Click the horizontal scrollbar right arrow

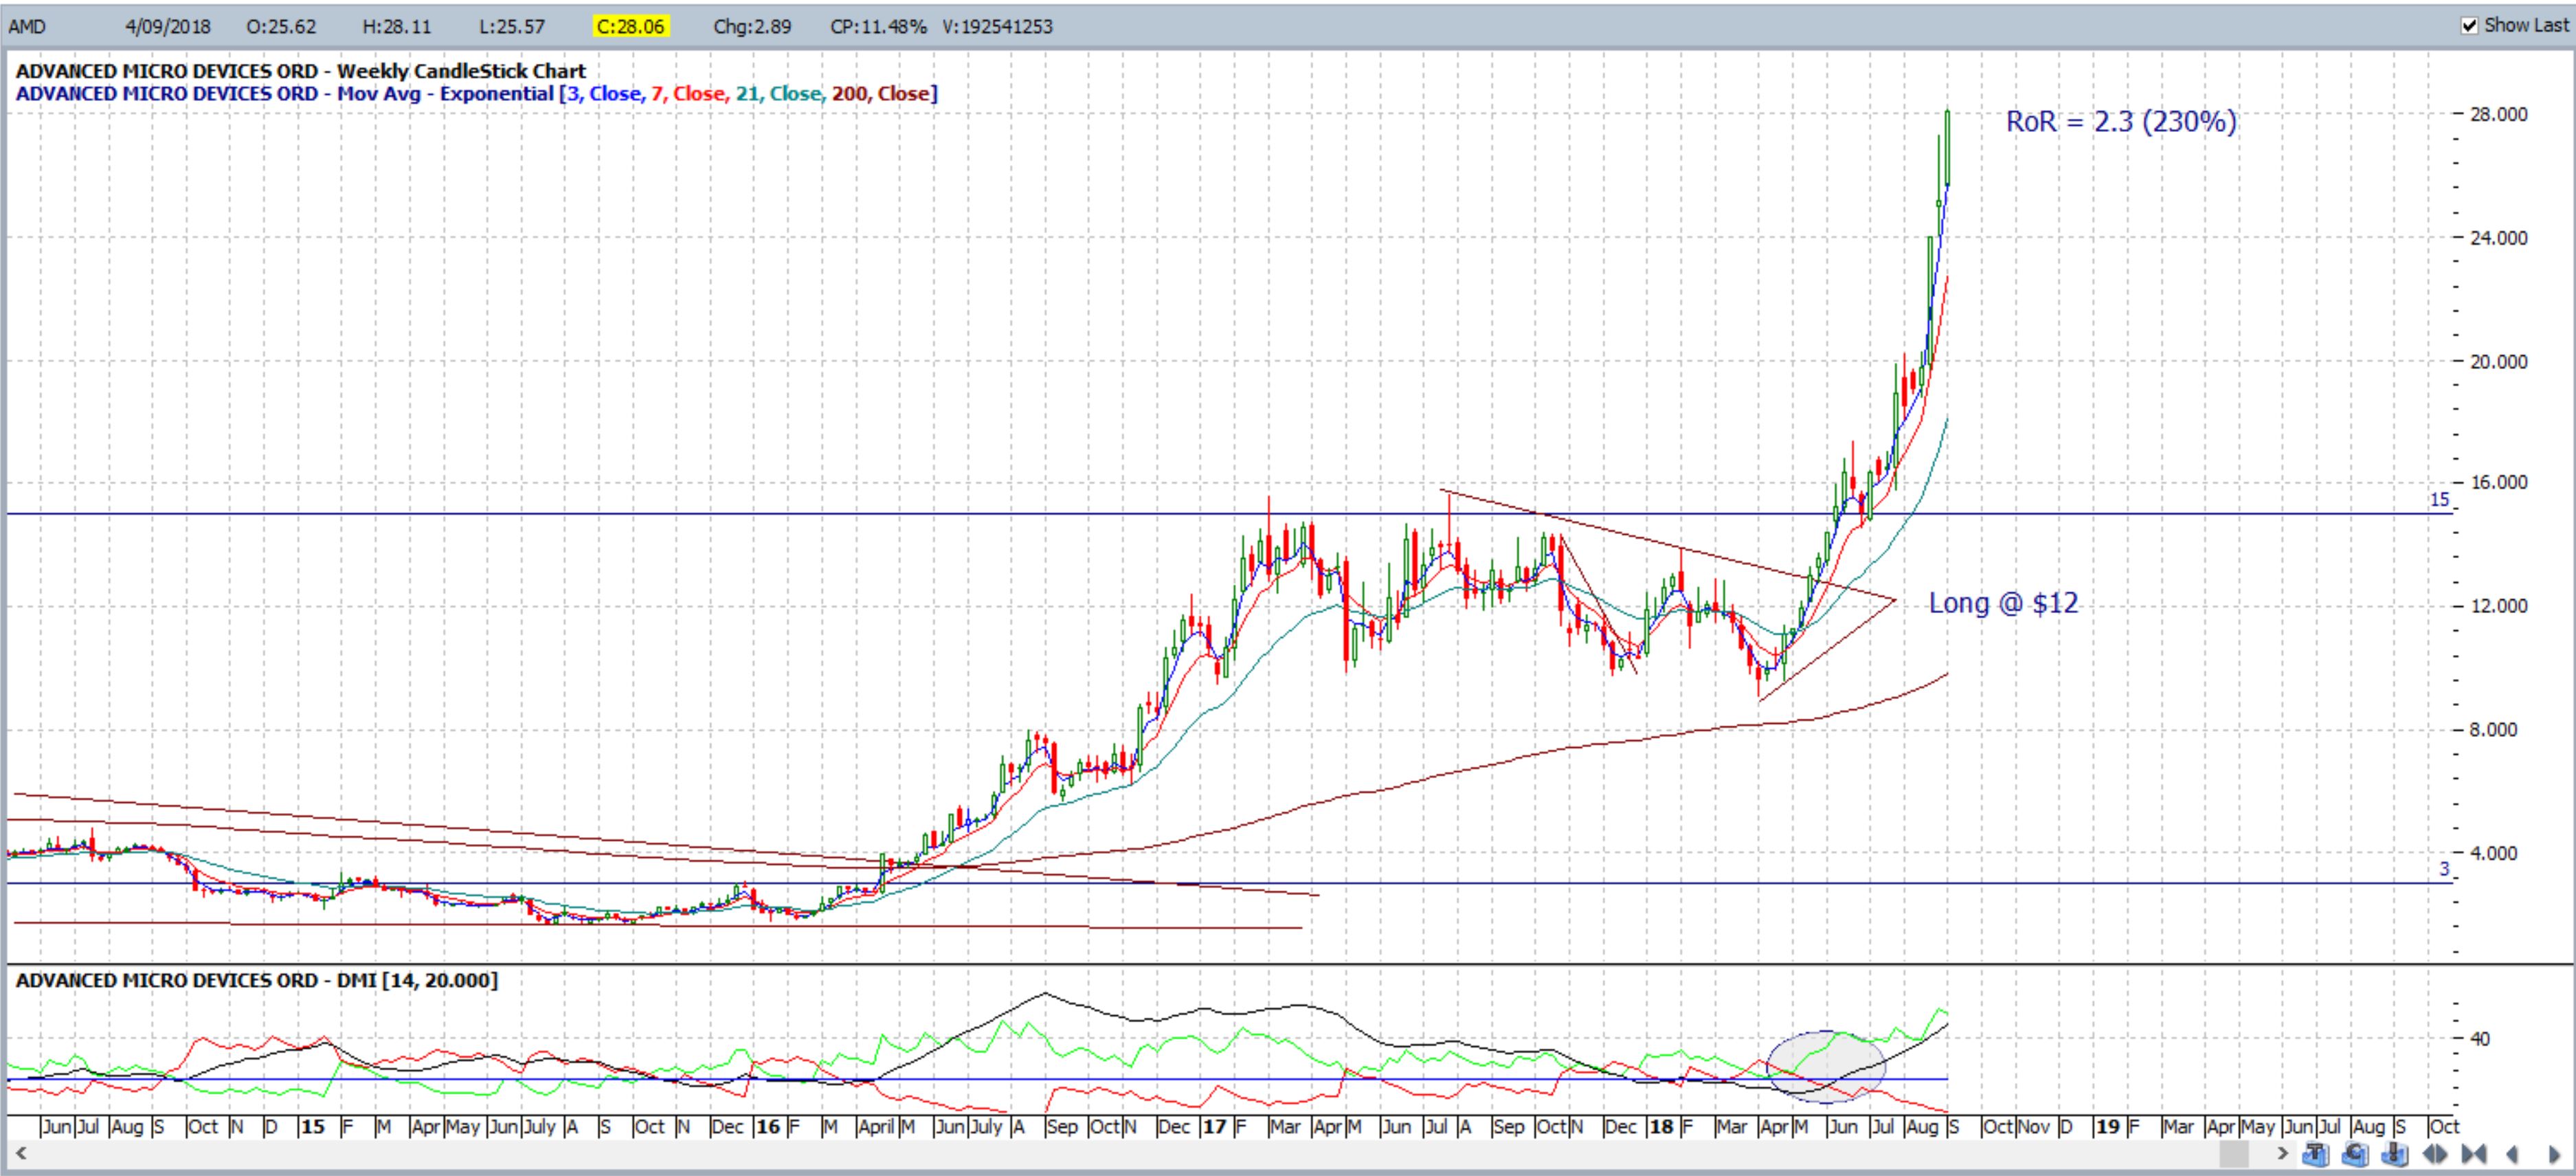(x=2282, y=1154)
